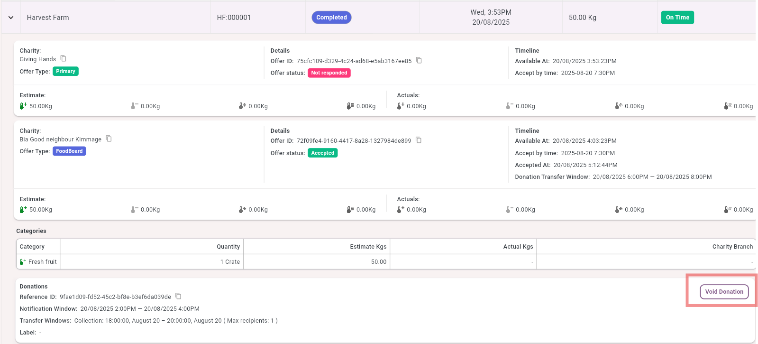The image size is (758, 344).
Task: Select the FoodBoard offer type tag
Action: tap(69, 151)
